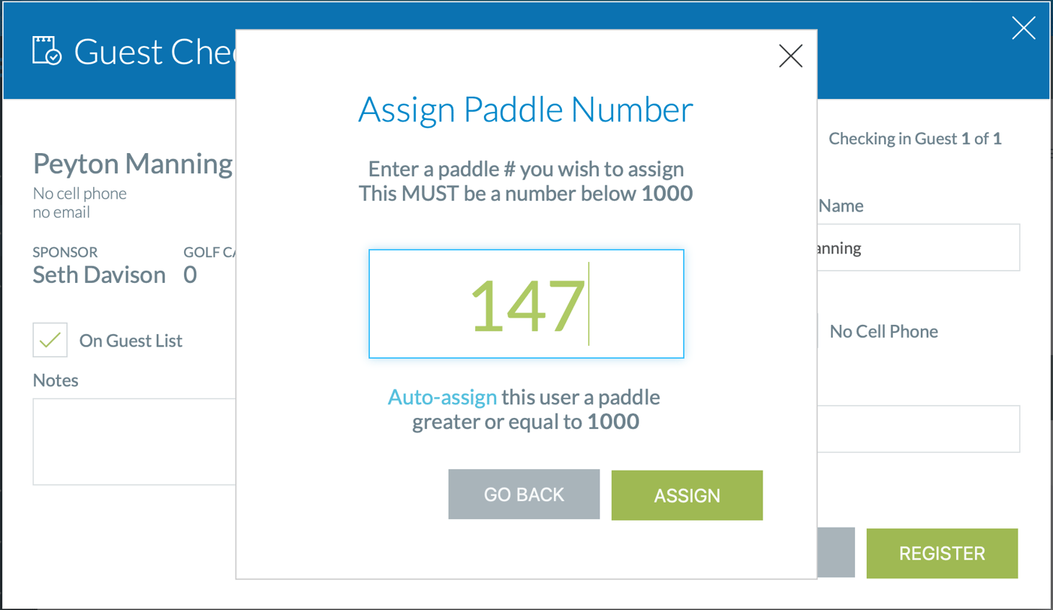Click the Golf Cart count showing 0
Viewport: 1053px width, 610px height.
(x=188, y=274)
